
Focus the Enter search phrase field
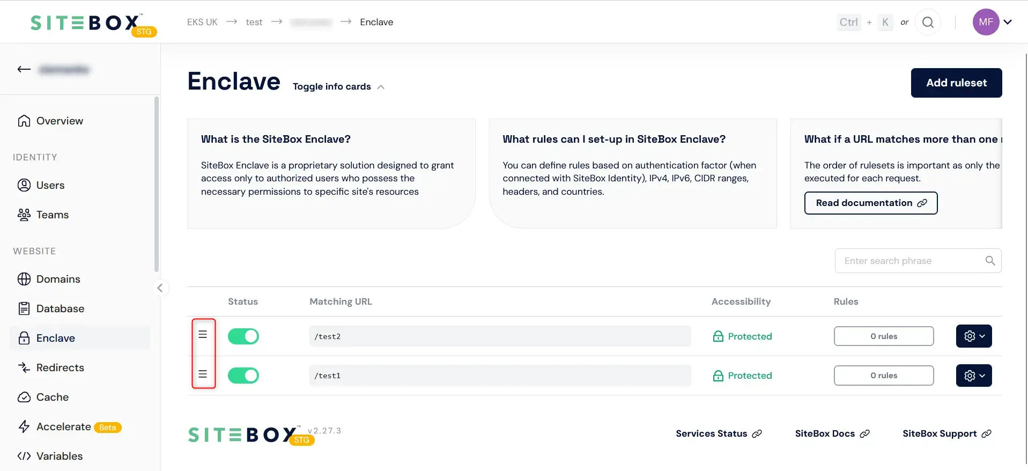[918, 261]
